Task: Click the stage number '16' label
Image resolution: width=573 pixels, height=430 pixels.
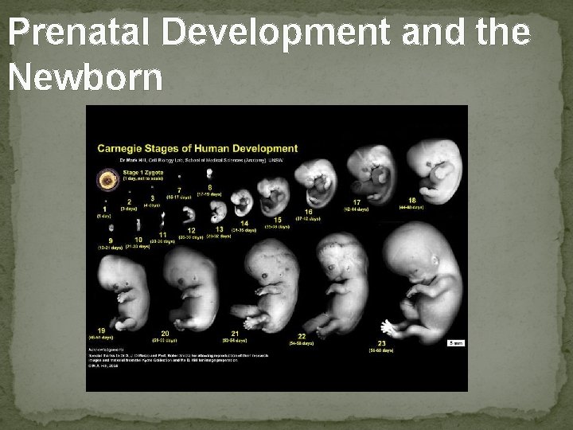Action: tap(309, 212)
